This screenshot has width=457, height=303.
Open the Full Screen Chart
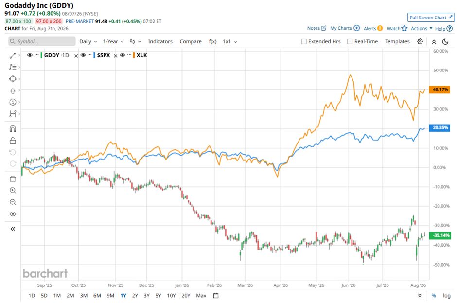(431, 18)
